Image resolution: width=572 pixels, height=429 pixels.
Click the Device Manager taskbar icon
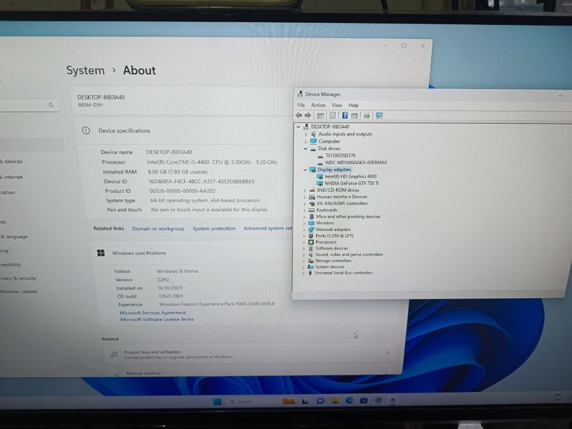point(392,400)
